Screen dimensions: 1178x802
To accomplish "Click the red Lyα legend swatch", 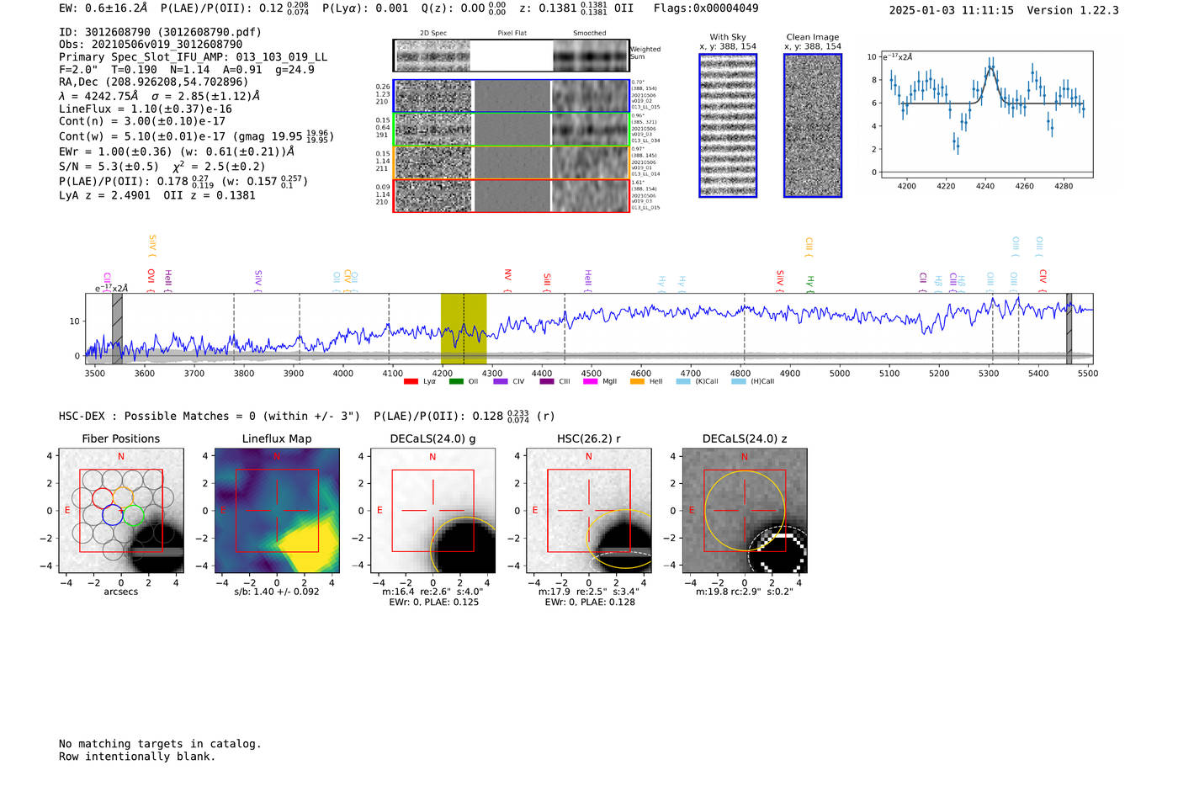I will click(x=411, y=381).
